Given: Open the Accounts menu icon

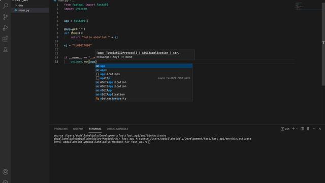Looking at the screenshot, I should point(6,172).
